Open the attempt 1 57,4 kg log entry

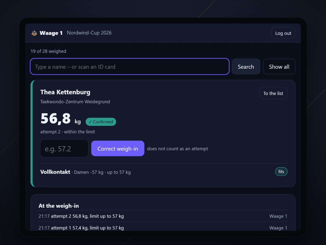[x=163, y=228]
